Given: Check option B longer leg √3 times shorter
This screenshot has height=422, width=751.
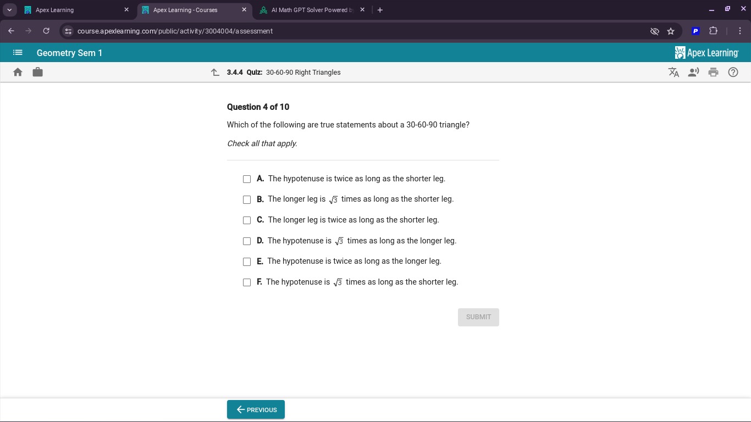Looking at the screenshot, I should point(247,199).
